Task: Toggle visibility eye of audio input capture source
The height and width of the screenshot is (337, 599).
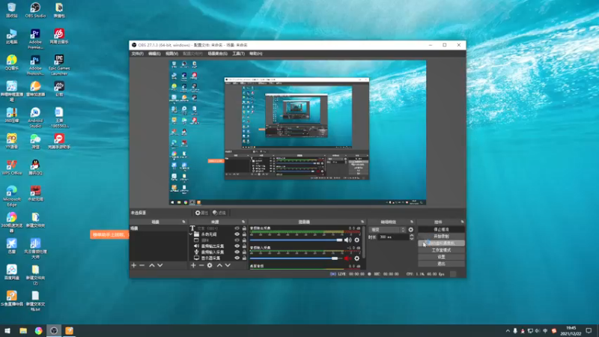Action: click(237, 252)
